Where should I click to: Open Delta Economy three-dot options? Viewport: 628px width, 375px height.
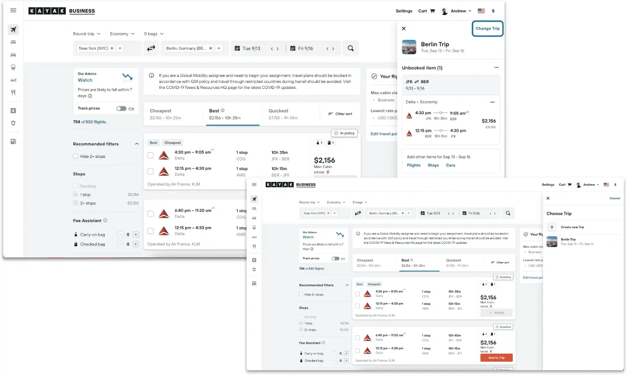492,102
